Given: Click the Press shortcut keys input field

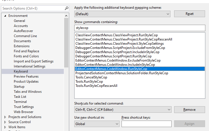Looking at the screenshot, I should click(x=147, y=124).
